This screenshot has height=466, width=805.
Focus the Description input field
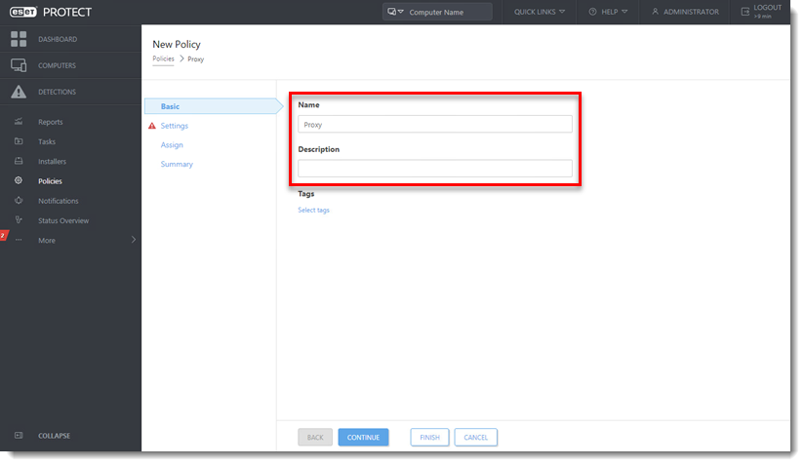(x=435, y=169)
